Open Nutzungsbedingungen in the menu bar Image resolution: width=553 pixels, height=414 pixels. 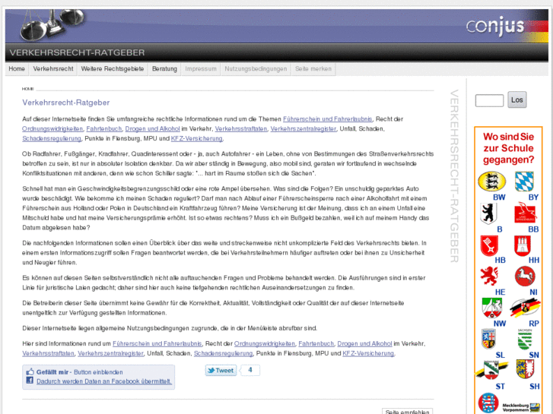[x=256, y=68]
